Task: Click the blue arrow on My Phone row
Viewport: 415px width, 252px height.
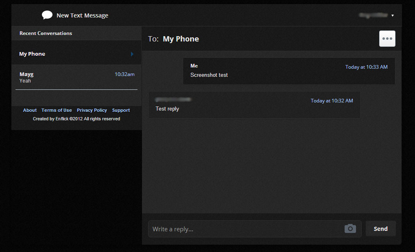Action: (132, 54)
